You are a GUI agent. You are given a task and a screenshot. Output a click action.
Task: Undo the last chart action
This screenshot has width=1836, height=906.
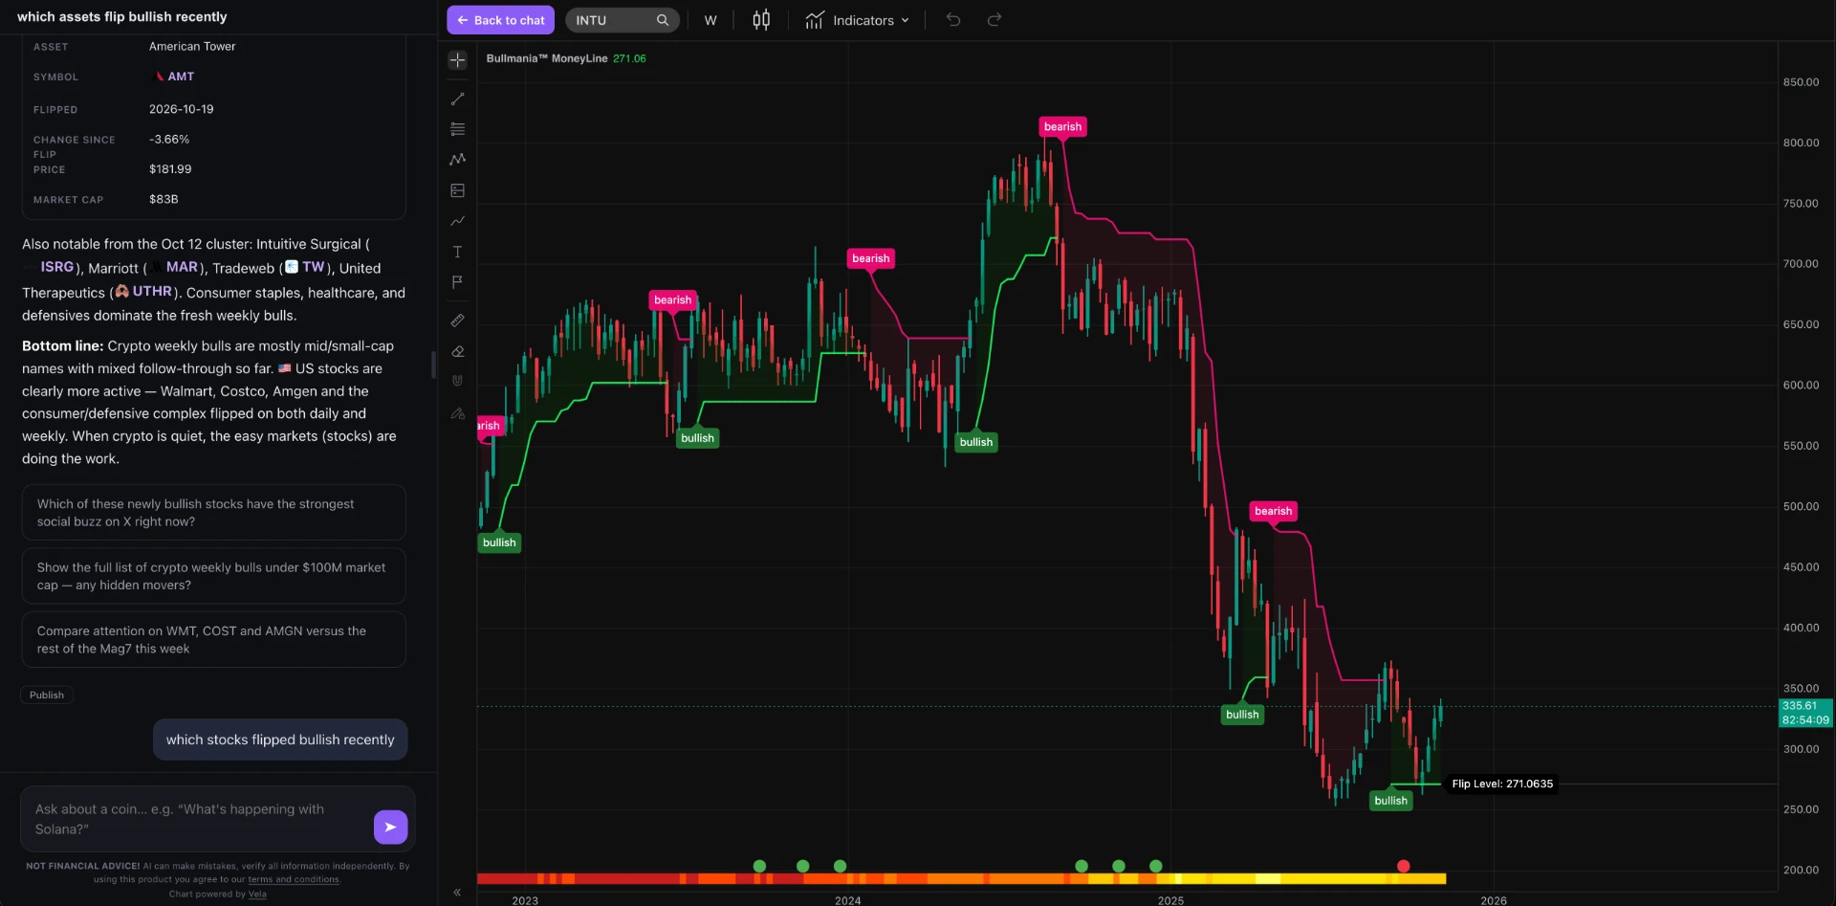[x=953, y=20]
